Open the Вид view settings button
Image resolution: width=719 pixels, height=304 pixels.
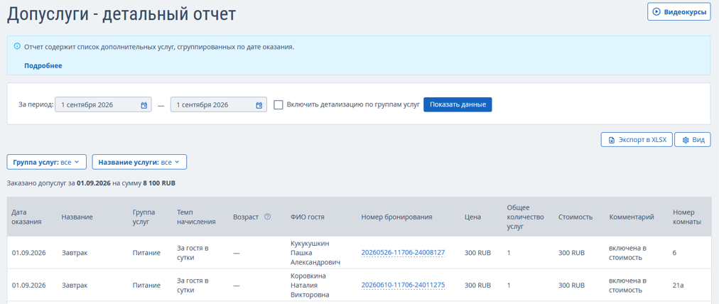[693, 140]
